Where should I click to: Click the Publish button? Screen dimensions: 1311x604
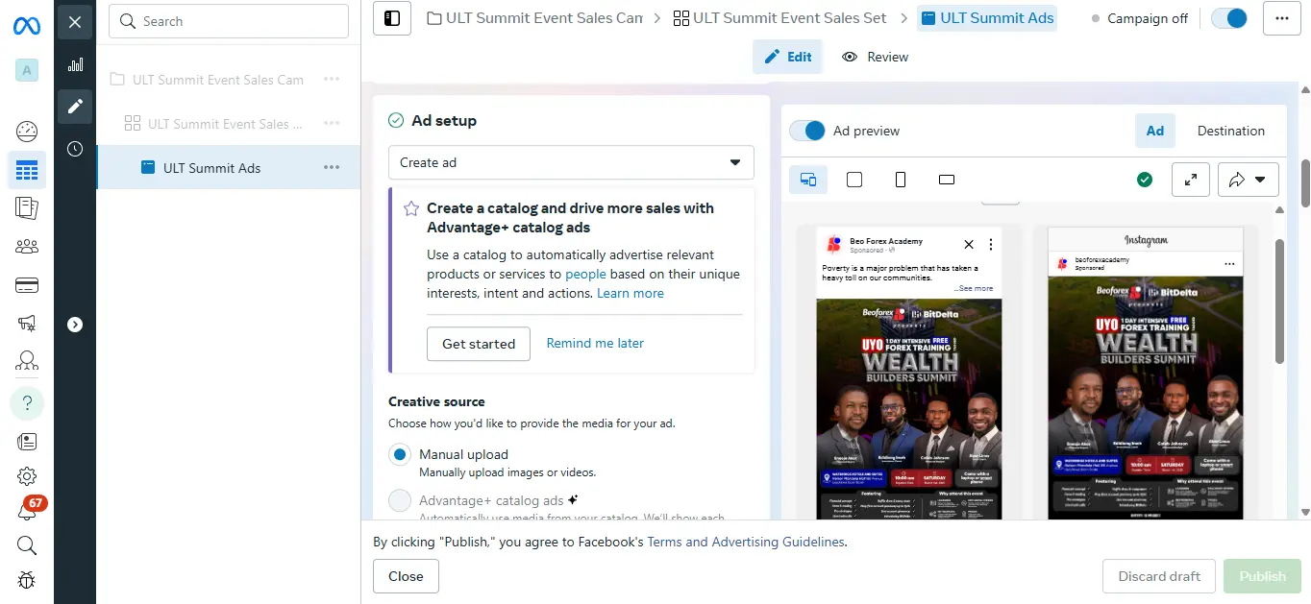[x=1262, y=576]
